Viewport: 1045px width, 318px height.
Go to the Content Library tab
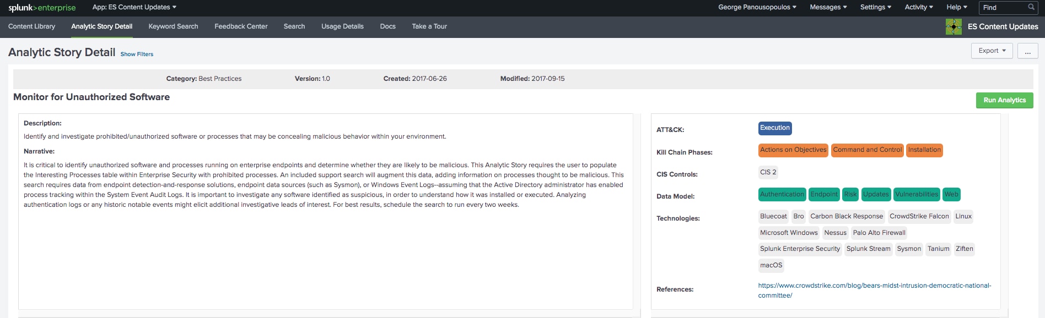coord(31,26)
